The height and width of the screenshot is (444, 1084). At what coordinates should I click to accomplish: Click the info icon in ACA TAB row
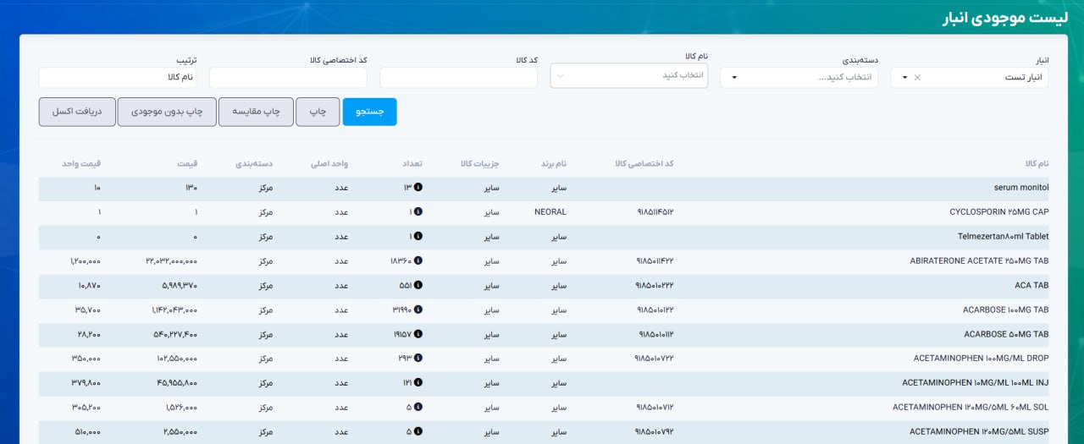pos(418,286)
